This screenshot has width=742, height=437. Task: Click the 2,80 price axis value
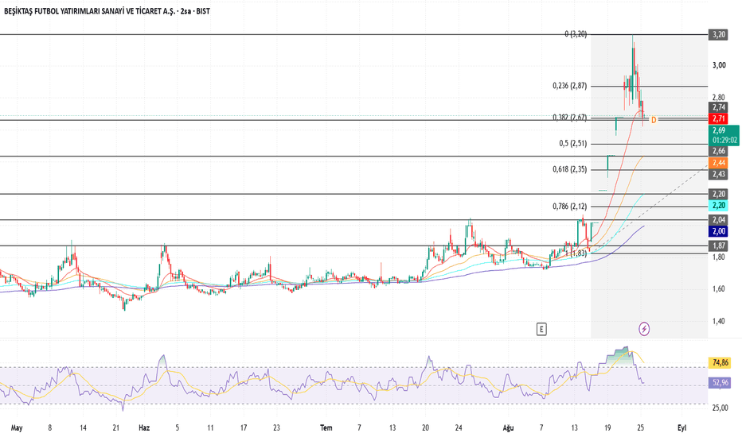coord(719,98)
